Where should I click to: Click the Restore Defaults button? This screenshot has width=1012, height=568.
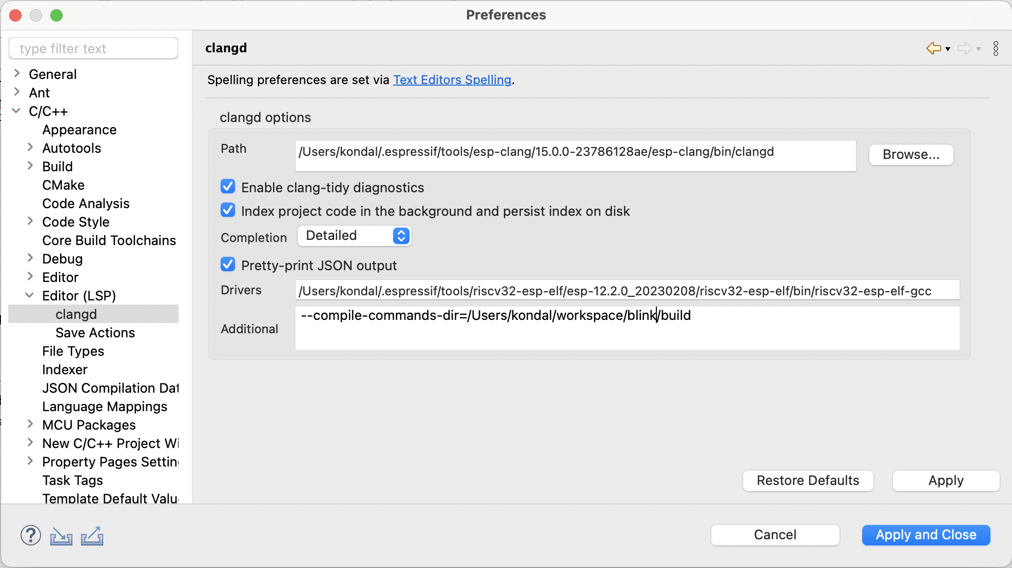tap(808, 480)
